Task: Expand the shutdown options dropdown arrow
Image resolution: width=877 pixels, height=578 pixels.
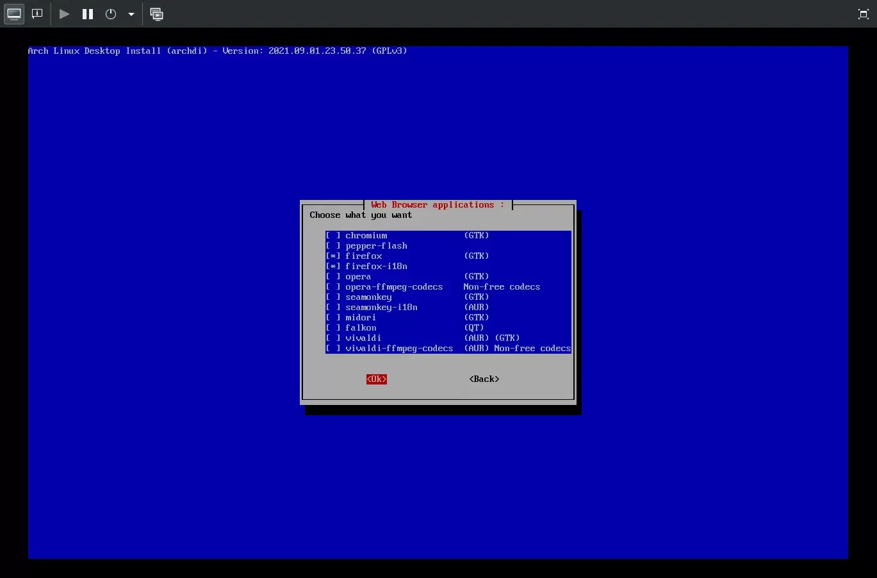Action: click(x=131, y=14)
